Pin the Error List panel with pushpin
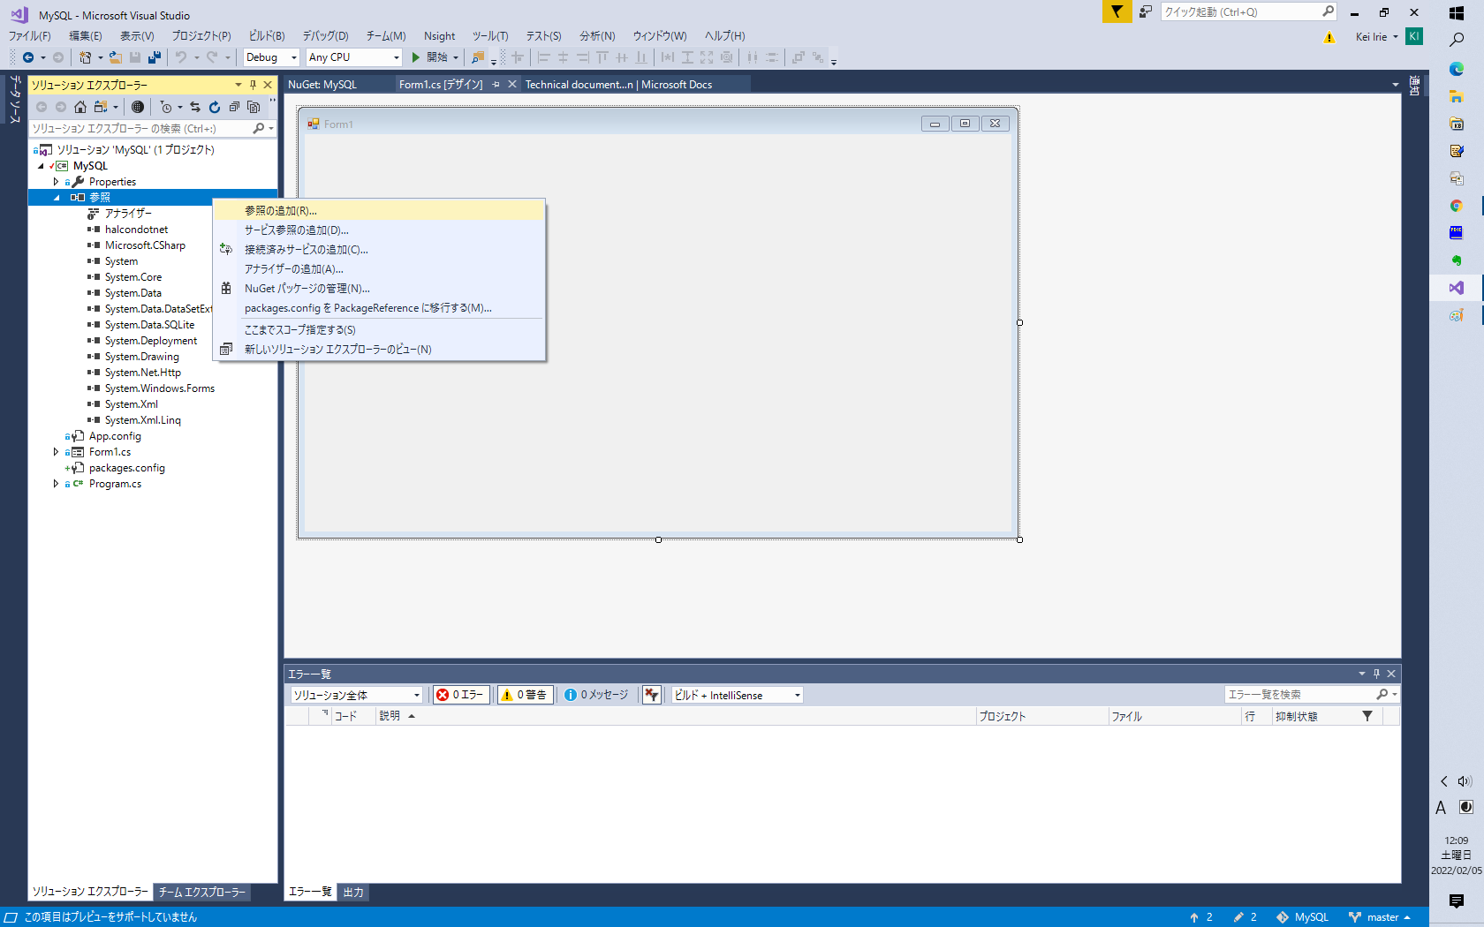The image size is (1484, 927). coord(1376,674)
